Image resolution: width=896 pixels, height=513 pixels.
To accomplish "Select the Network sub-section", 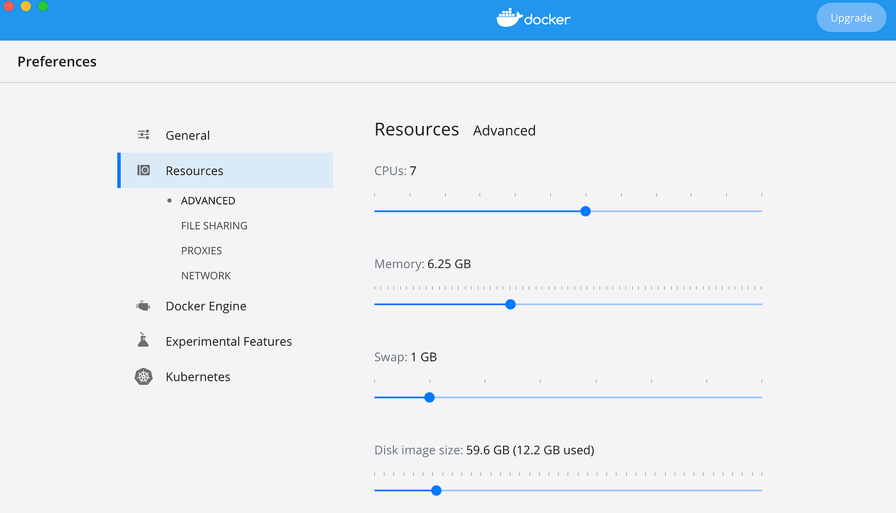I will pyautogui.click(x=205, y=276).
